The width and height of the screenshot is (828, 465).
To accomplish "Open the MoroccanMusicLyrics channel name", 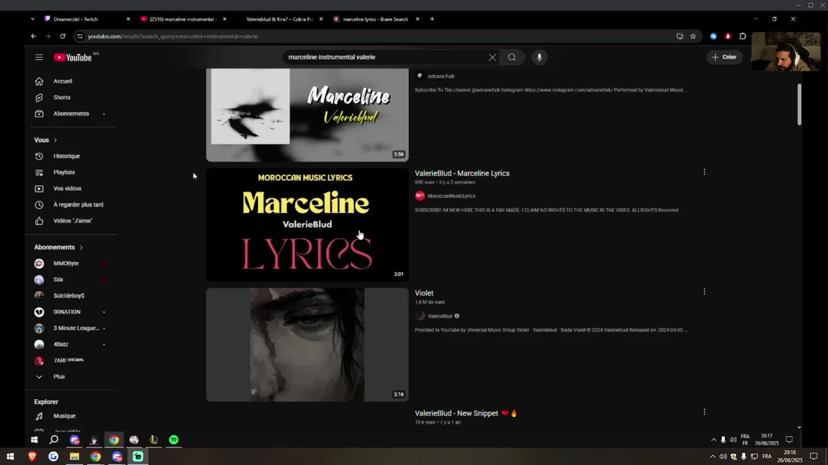I will (452, 196).
